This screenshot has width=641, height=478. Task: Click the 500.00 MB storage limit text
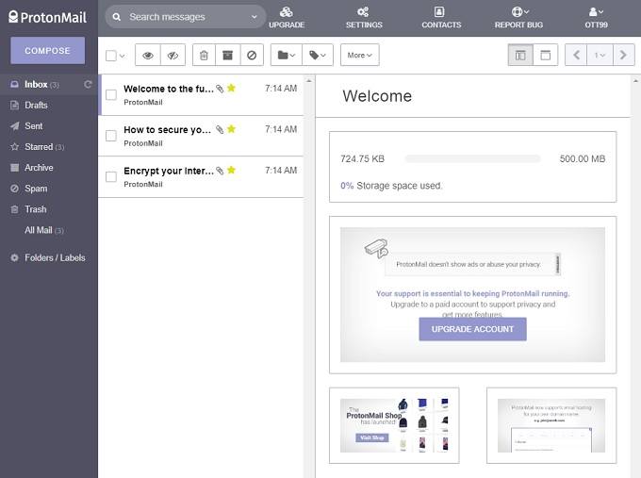click(583, 158)
